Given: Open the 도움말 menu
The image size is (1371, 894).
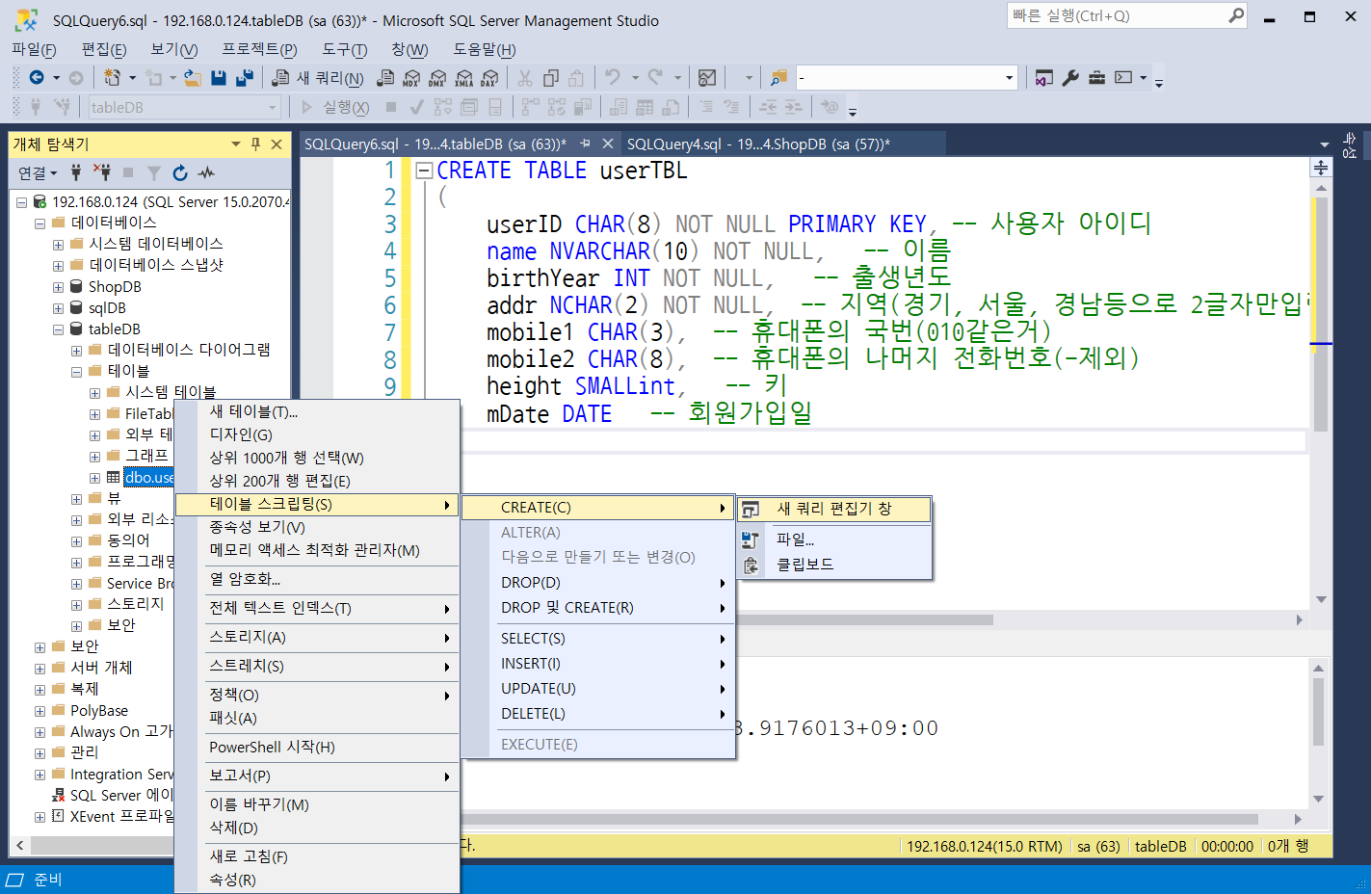Looking at the screenshot, I should [x=485, y=49].
